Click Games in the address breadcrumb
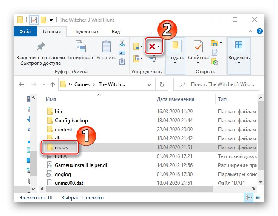 coord(82,84)
